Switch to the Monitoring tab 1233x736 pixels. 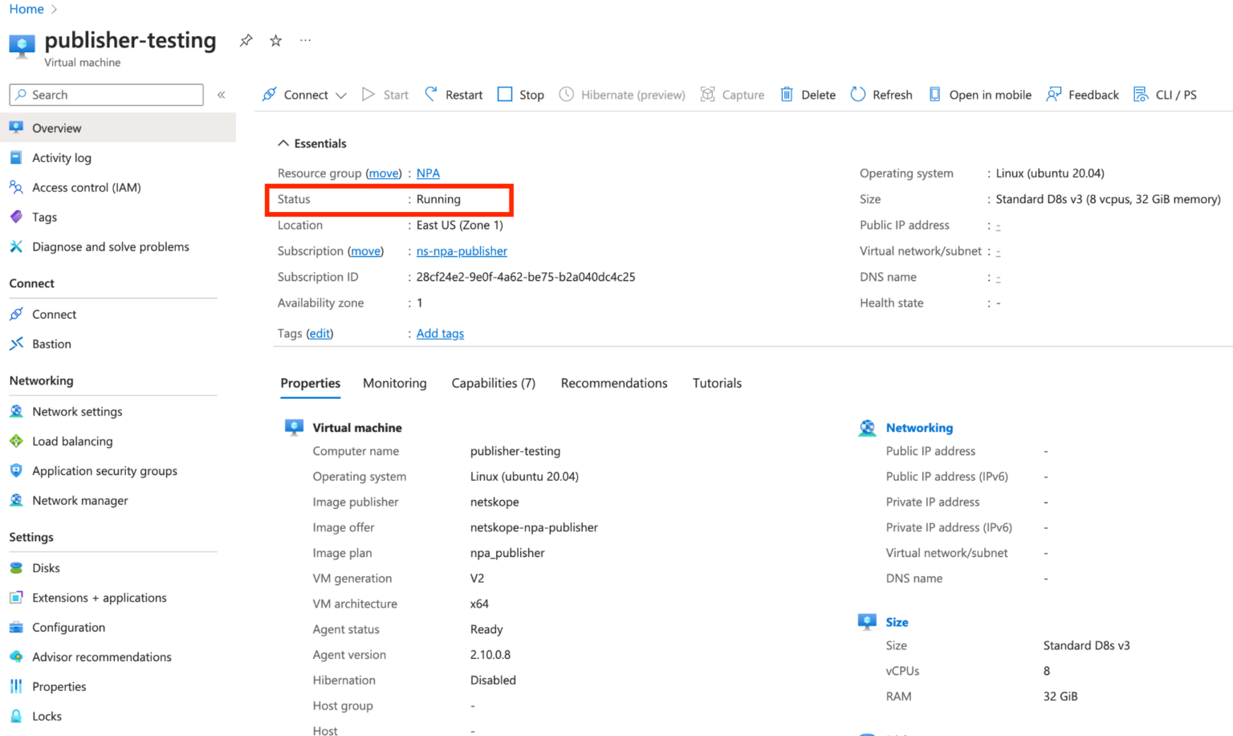pyautogui.click(x=394, y=383)
